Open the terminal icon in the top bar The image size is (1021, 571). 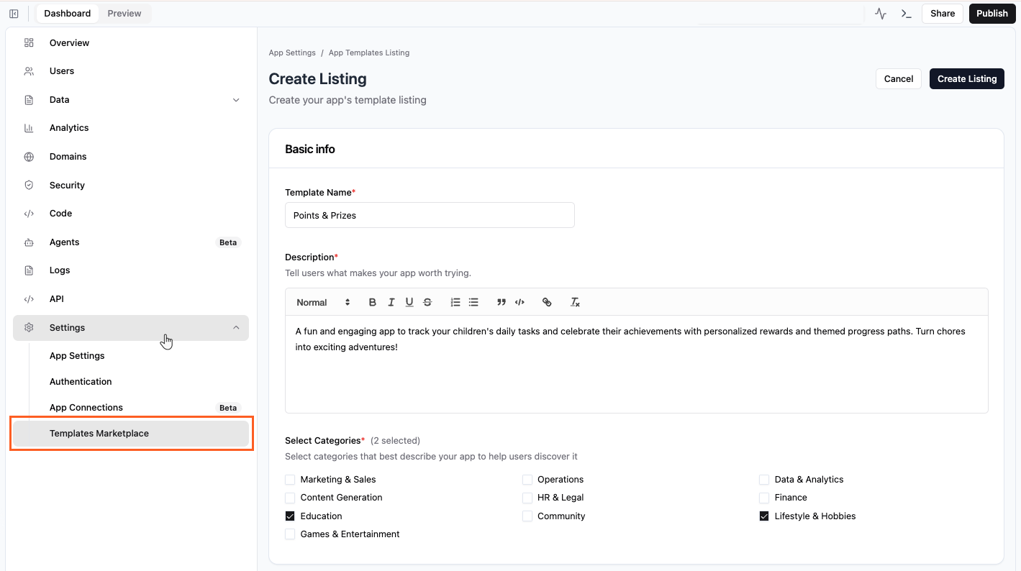pos(905,13)
